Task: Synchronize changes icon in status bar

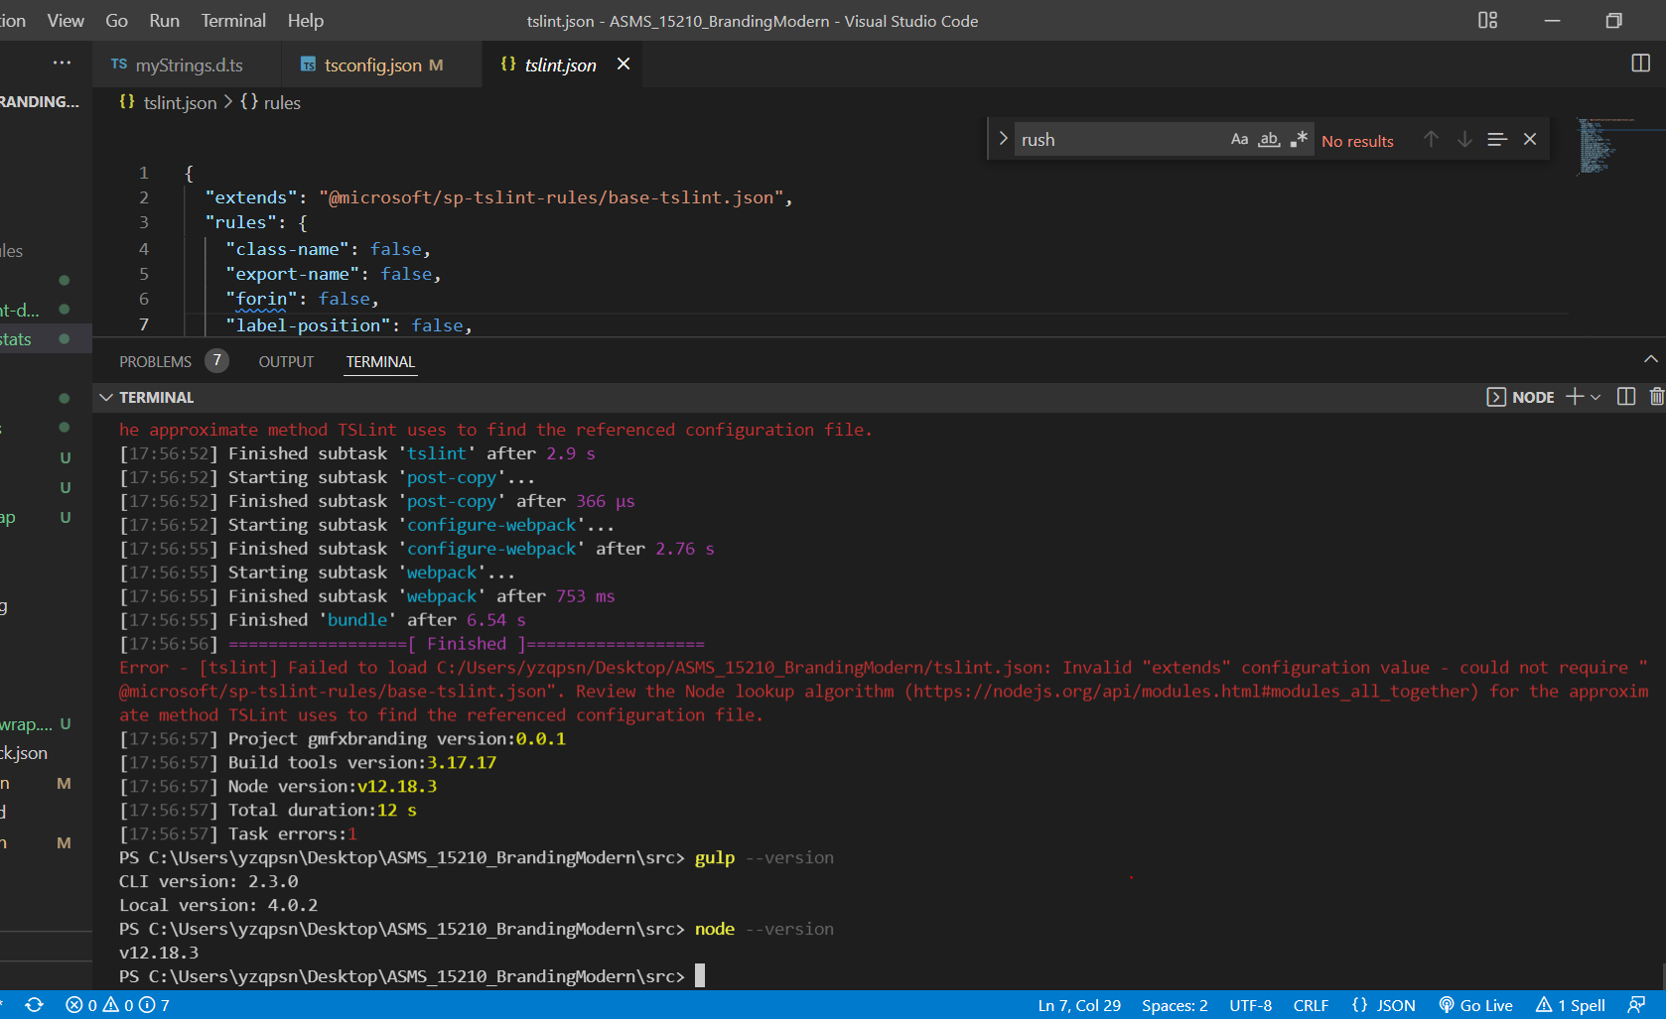Action: pos(34,1005)
